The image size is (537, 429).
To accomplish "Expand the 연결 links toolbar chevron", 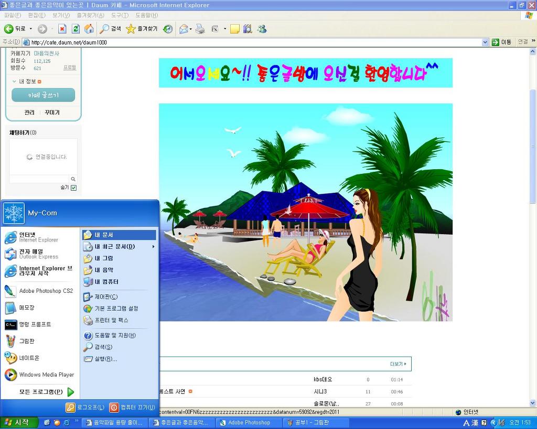I will point(533,41).
